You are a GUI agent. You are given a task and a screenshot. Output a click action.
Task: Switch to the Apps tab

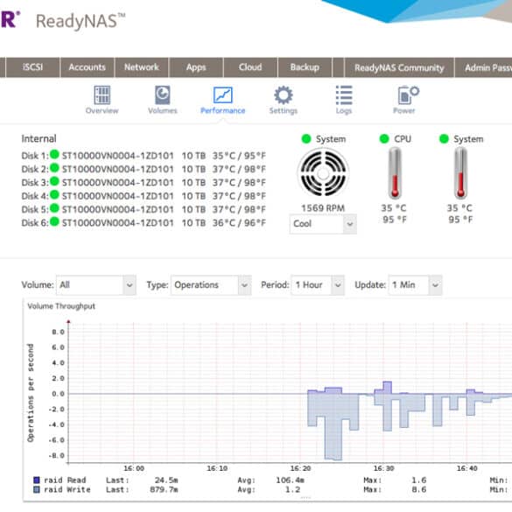pyautogui.click(x=196, y=67)
